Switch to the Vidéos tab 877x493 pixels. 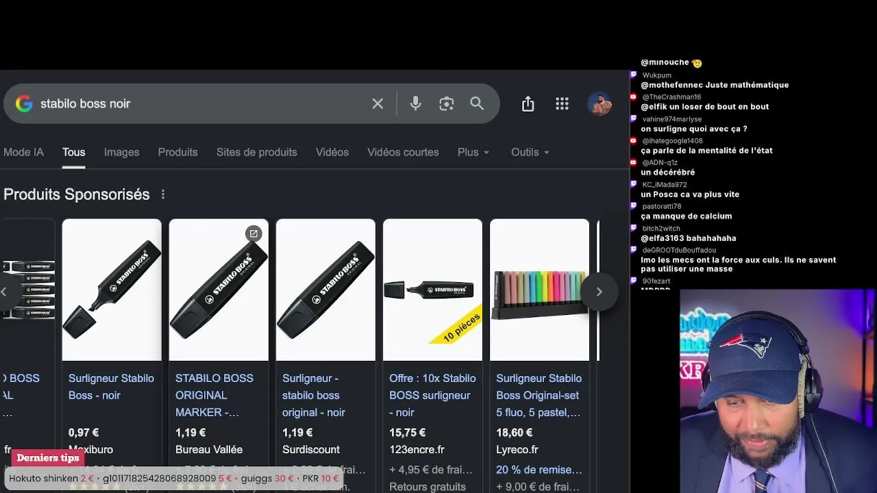pyautogui.click(x=332, y=152)
